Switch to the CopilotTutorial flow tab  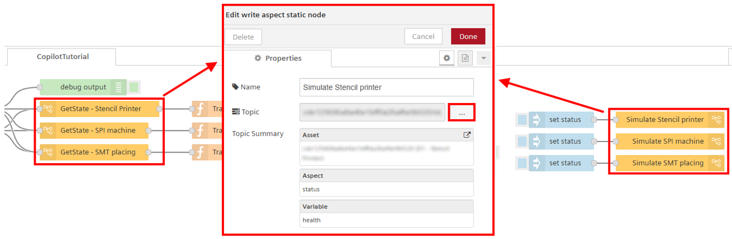[63, 56]
